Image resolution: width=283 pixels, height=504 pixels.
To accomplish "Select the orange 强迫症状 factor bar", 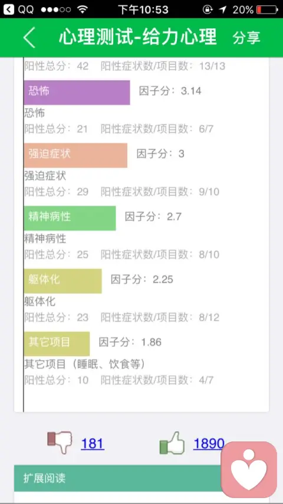I will [x=75, y=155].
